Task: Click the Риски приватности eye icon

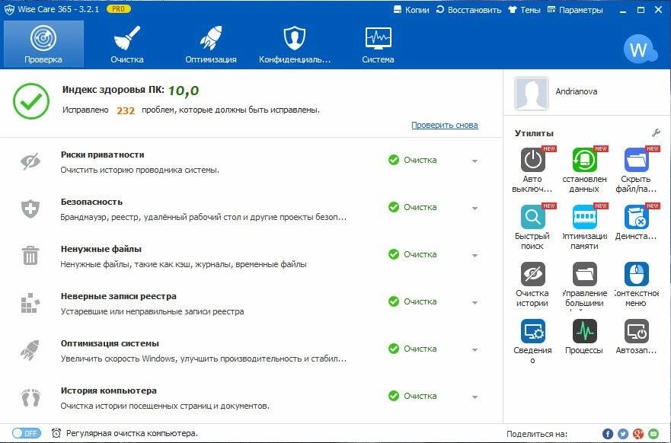Action: (30, 161)
